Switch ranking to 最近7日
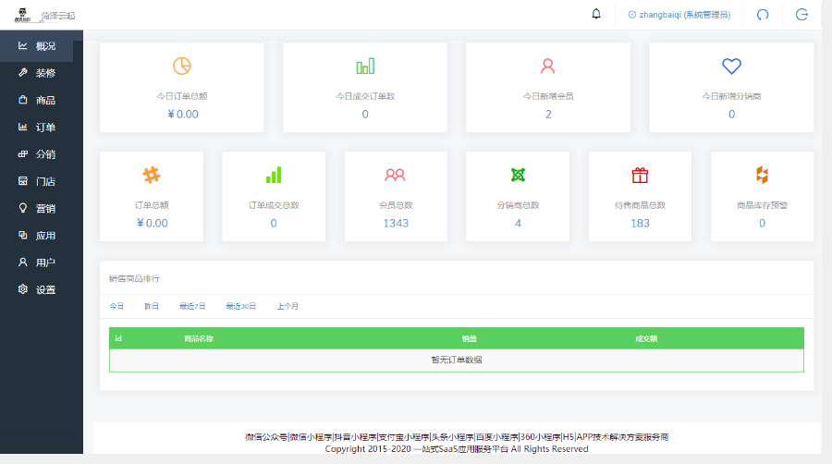 point(192,306)
